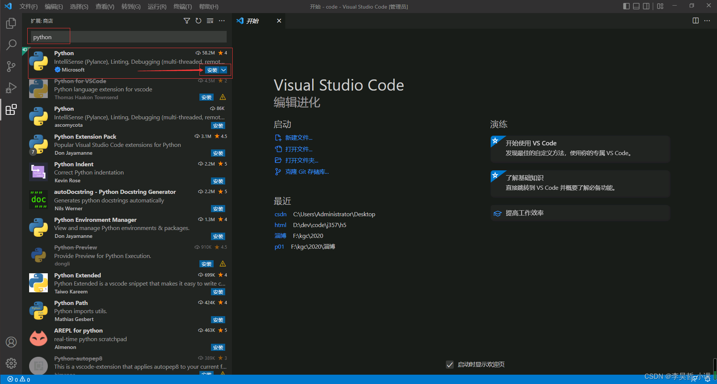Open Source Control view in activity bar

coord(11,66)
